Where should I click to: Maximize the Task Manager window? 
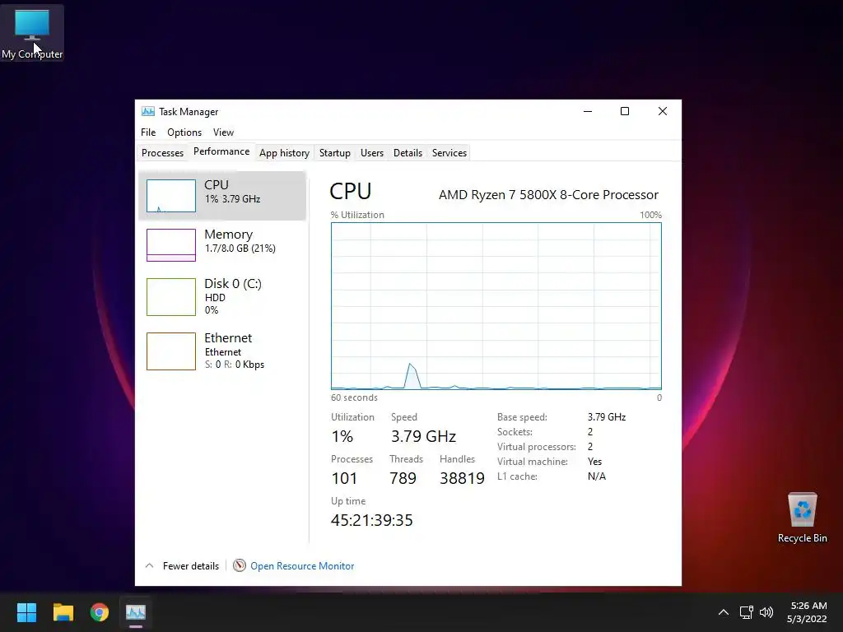tap(625, 111)
